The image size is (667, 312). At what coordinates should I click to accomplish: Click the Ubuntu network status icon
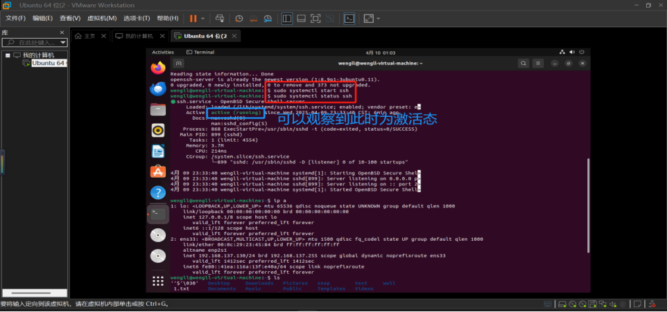(x=562, y=52)
